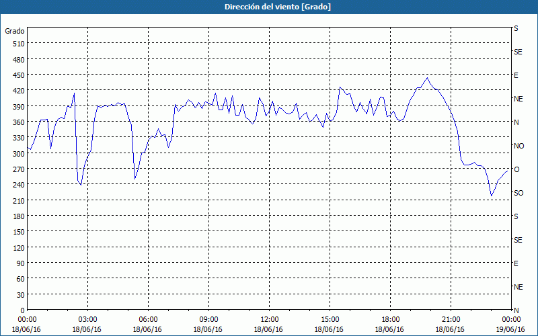Image resolution: width=538 pixels, height=336 pixels.
Task: Select the 12:00 time label
Action: point(270,320)
